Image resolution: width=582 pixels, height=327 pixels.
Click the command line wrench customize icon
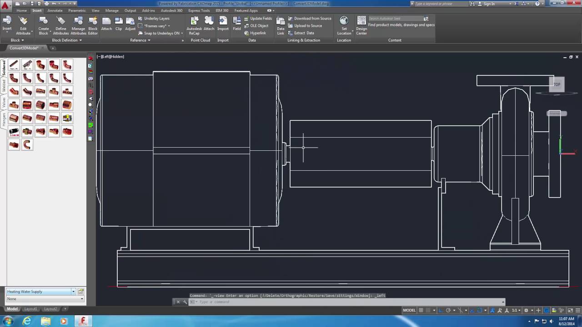tap(185, 302)
